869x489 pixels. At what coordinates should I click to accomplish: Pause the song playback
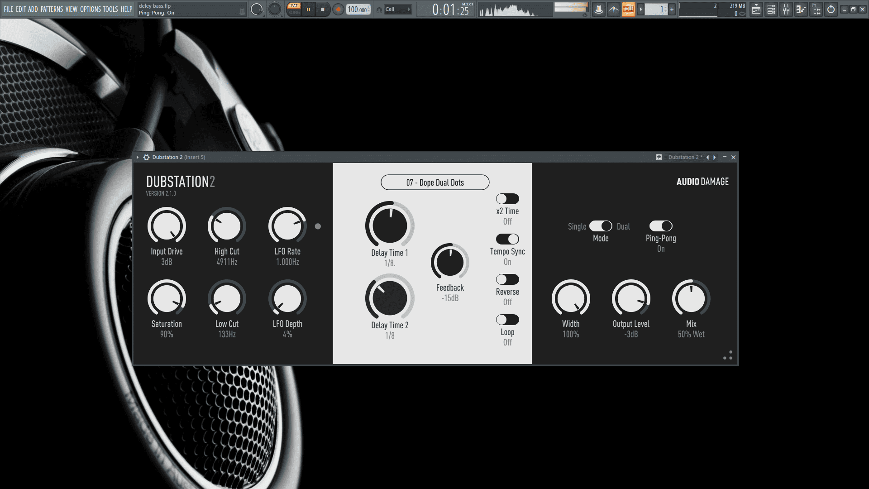coord(309,9)
